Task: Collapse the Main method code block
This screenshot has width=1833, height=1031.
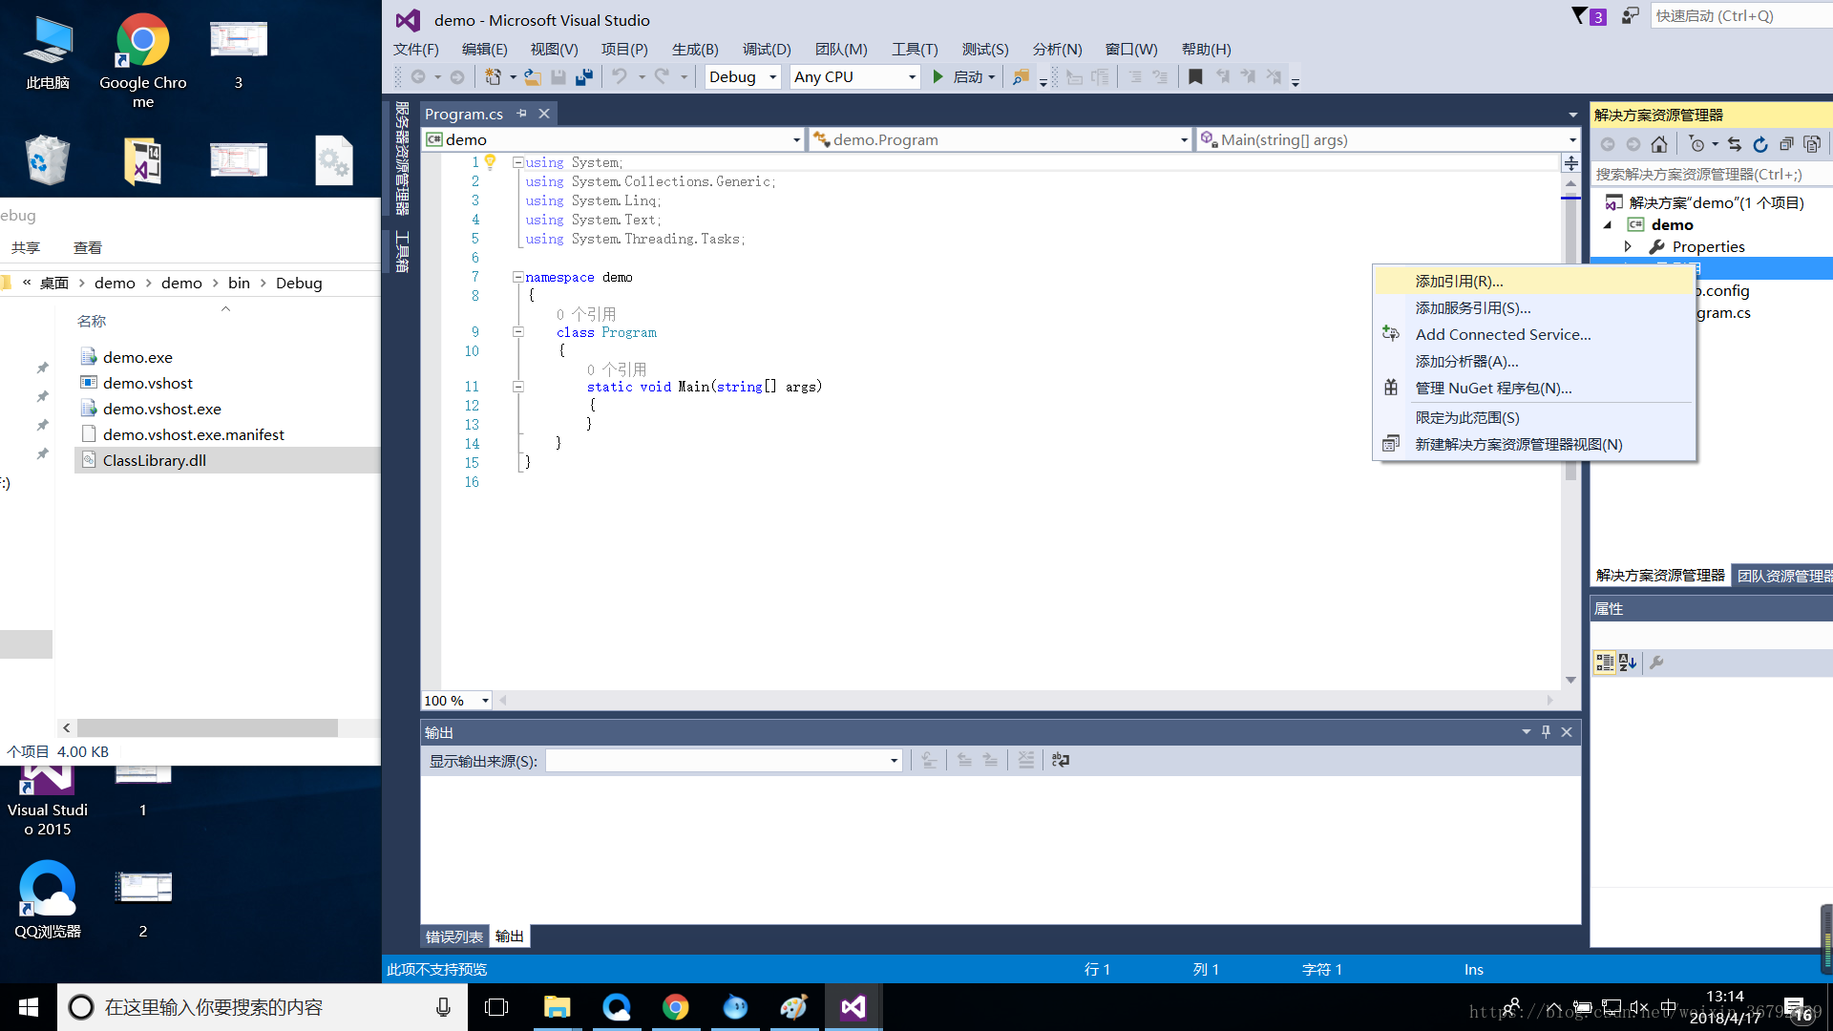Action: pos(517,387)
